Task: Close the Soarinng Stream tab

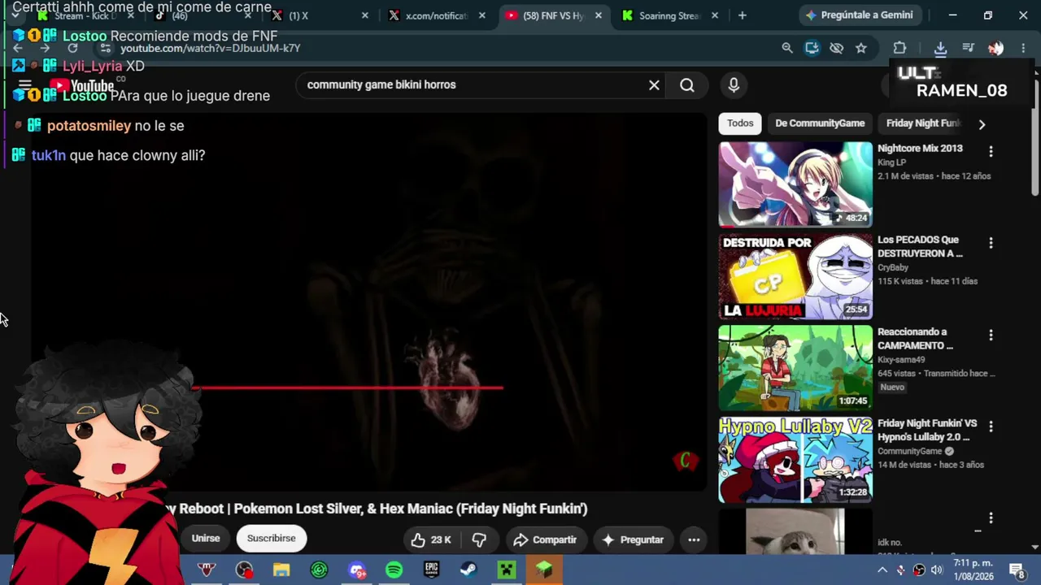Action: point(717,15)
